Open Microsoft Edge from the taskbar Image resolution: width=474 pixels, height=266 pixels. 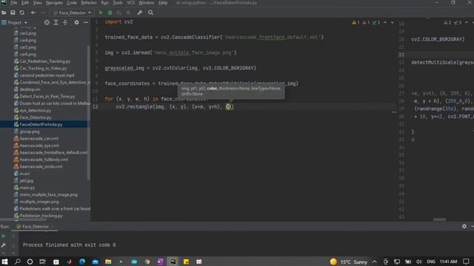pos(82,262)
